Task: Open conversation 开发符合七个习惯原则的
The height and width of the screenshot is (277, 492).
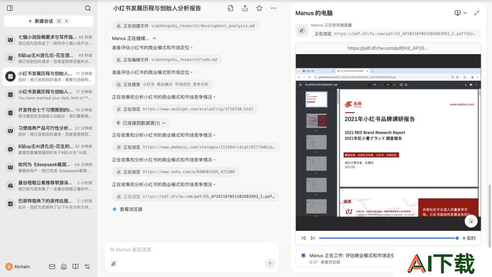Action: (49, 113)
